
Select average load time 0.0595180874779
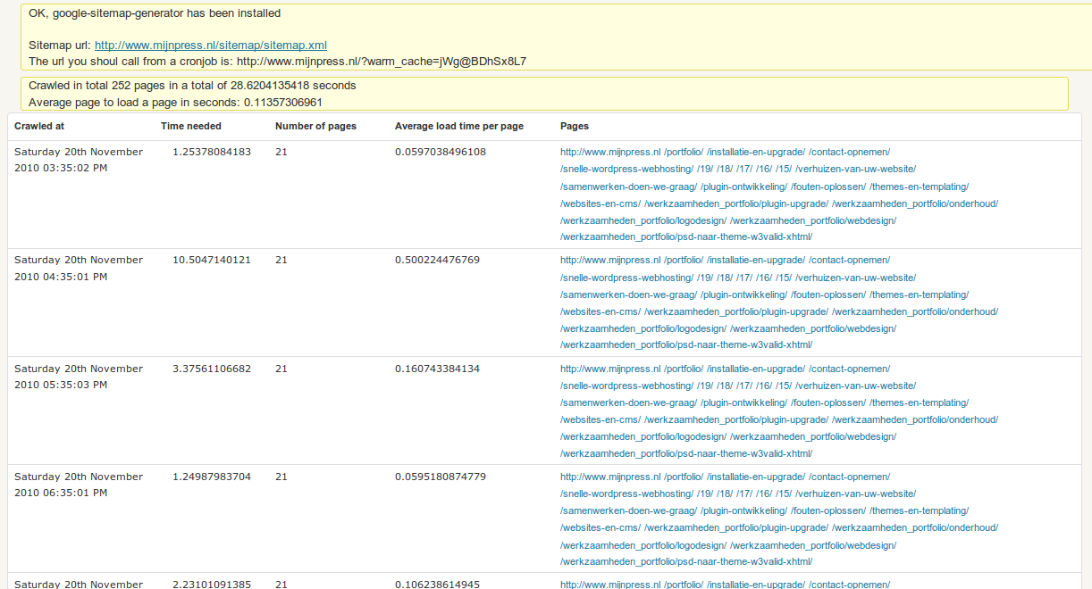[441, 477]
